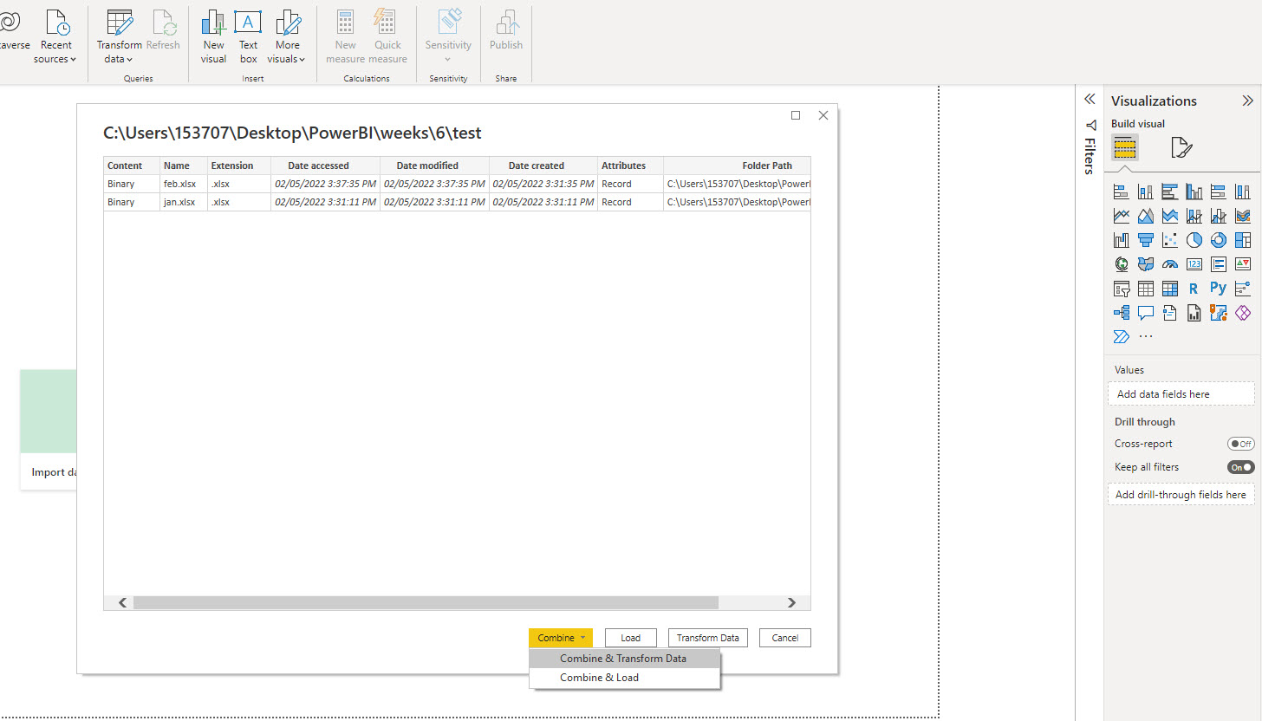This screenshot has width=1262, height=721.
Task: Click New visual in the ribbon
Action: (213, 37)
